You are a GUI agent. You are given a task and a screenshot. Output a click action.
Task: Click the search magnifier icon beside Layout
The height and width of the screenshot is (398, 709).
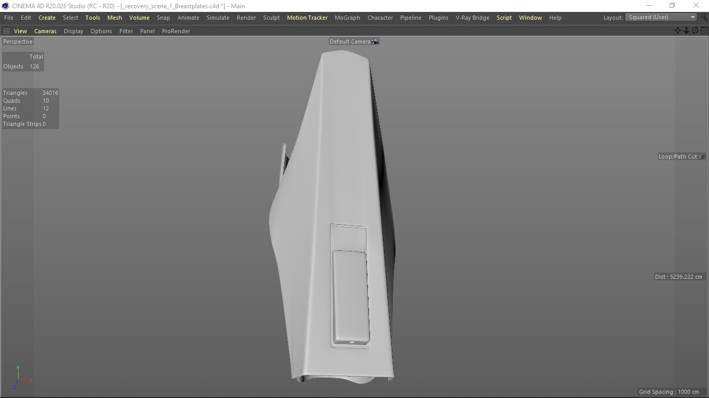[x=704, y=17]
